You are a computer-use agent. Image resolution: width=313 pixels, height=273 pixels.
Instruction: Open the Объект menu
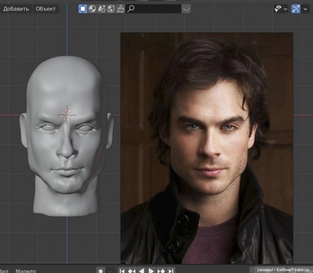pyautogui.click(x=46, y=9)
